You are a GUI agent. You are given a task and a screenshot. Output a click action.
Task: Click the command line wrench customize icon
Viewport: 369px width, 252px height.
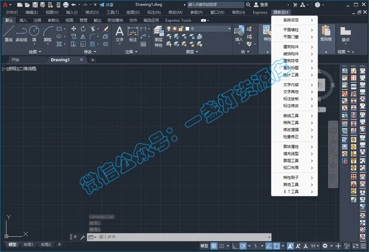point(83,237)
